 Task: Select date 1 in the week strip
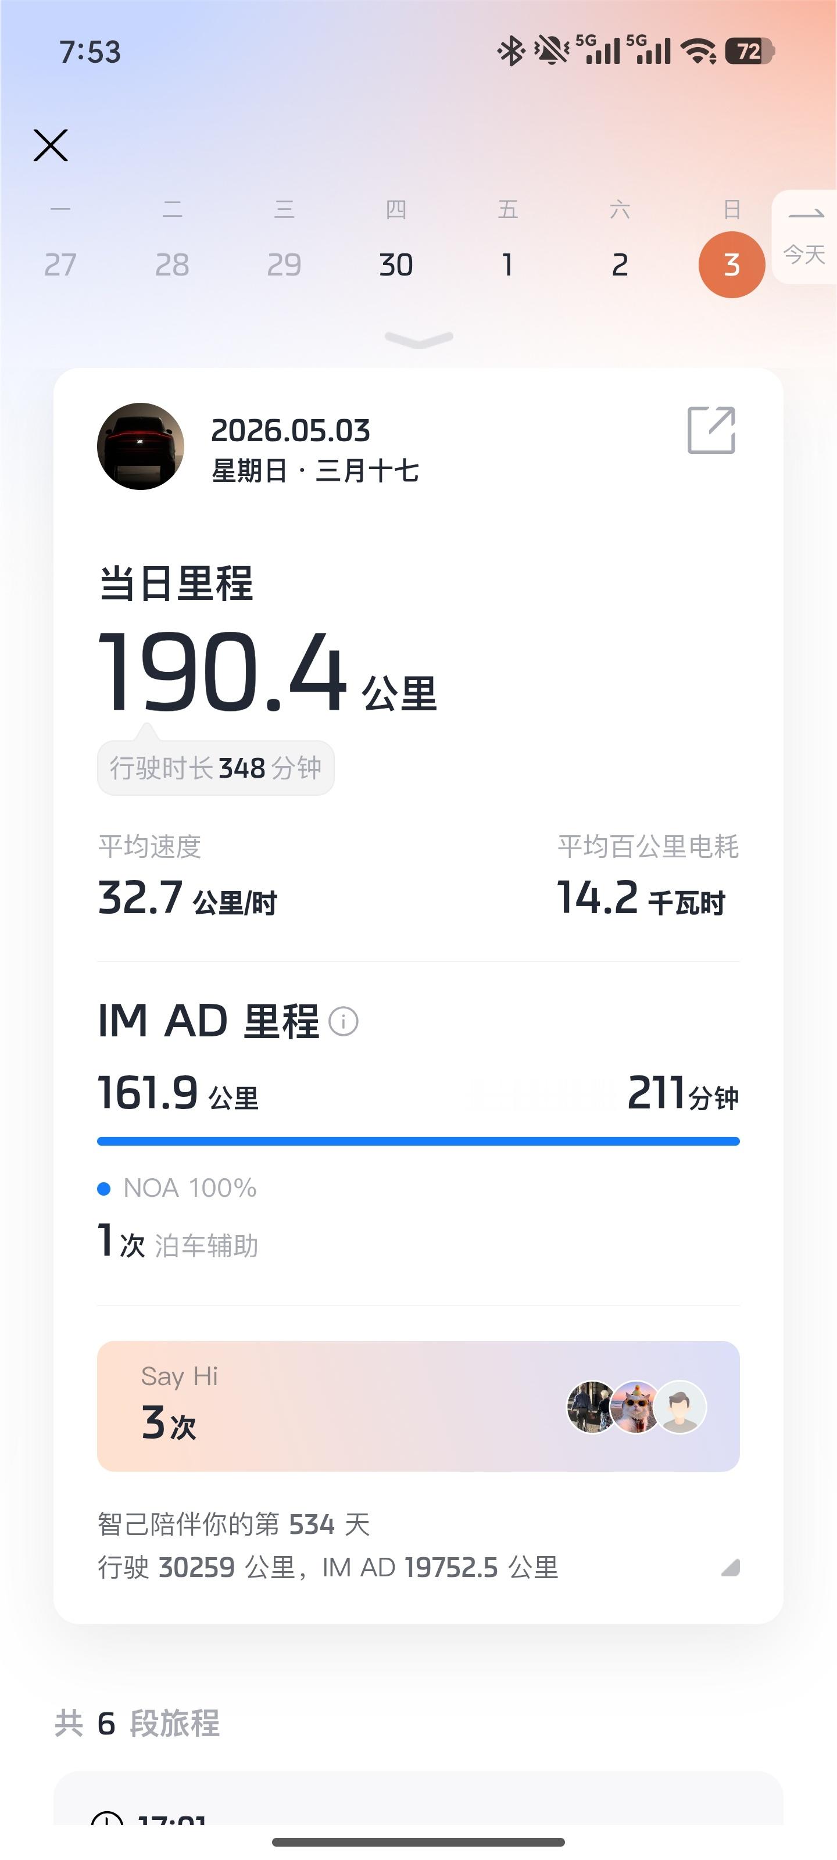point(507,265)
